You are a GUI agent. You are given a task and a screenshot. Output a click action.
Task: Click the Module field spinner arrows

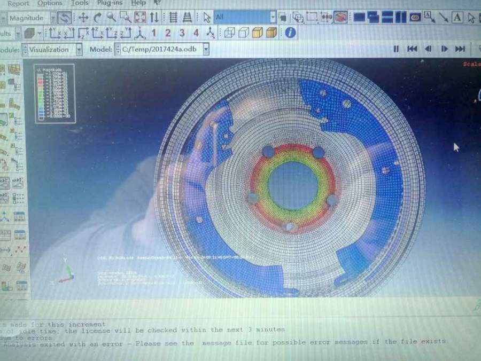(x=25, y=50)
